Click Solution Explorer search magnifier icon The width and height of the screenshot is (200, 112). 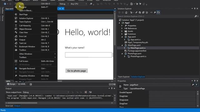point(196,16)
